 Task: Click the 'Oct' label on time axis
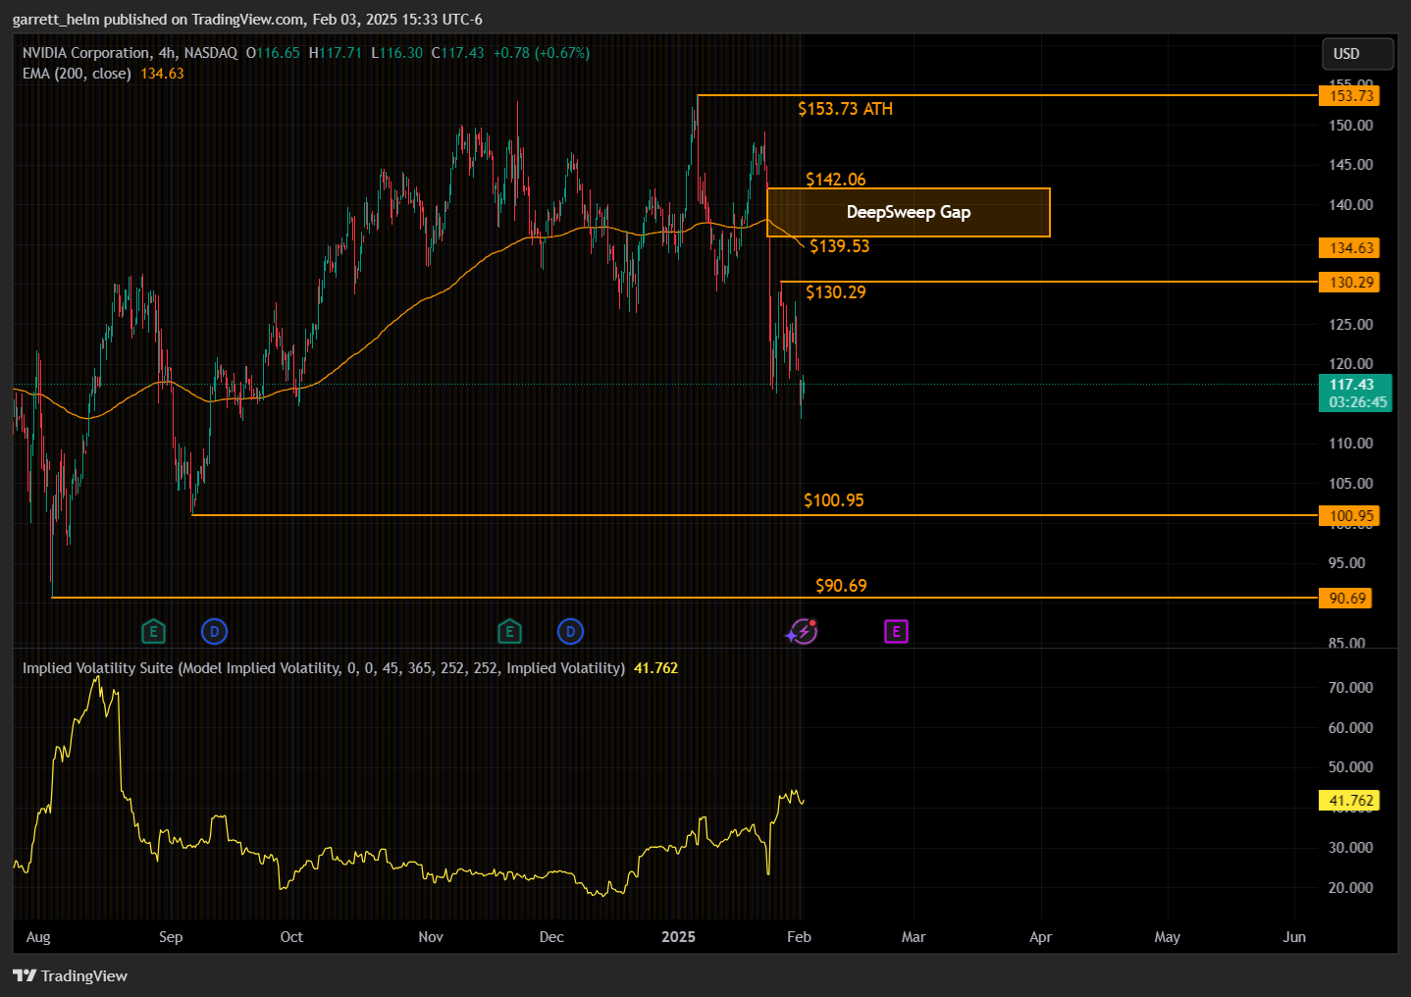tap(291, 937)
